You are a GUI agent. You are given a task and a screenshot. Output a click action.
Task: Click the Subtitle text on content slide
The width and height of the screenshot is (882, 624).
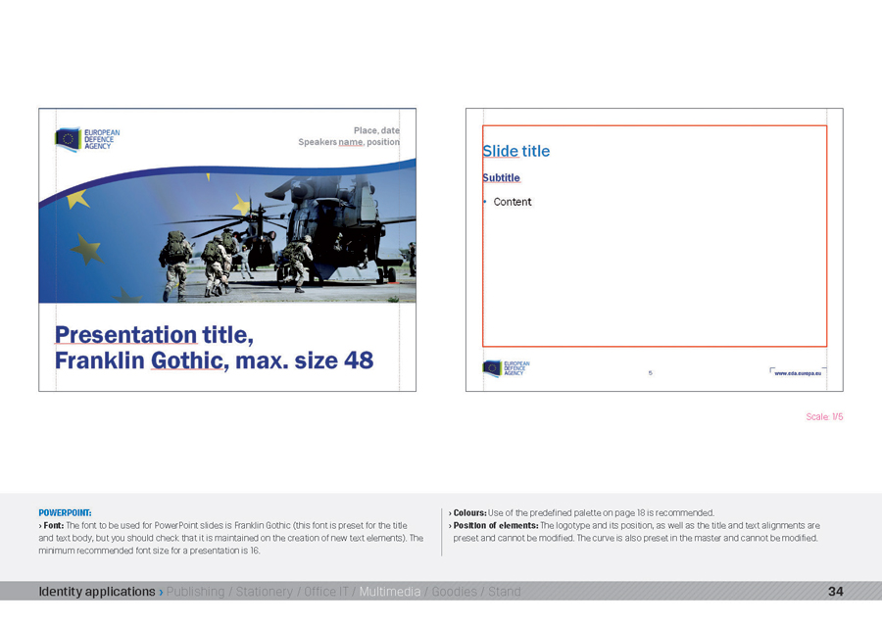(x=501, y=178)
